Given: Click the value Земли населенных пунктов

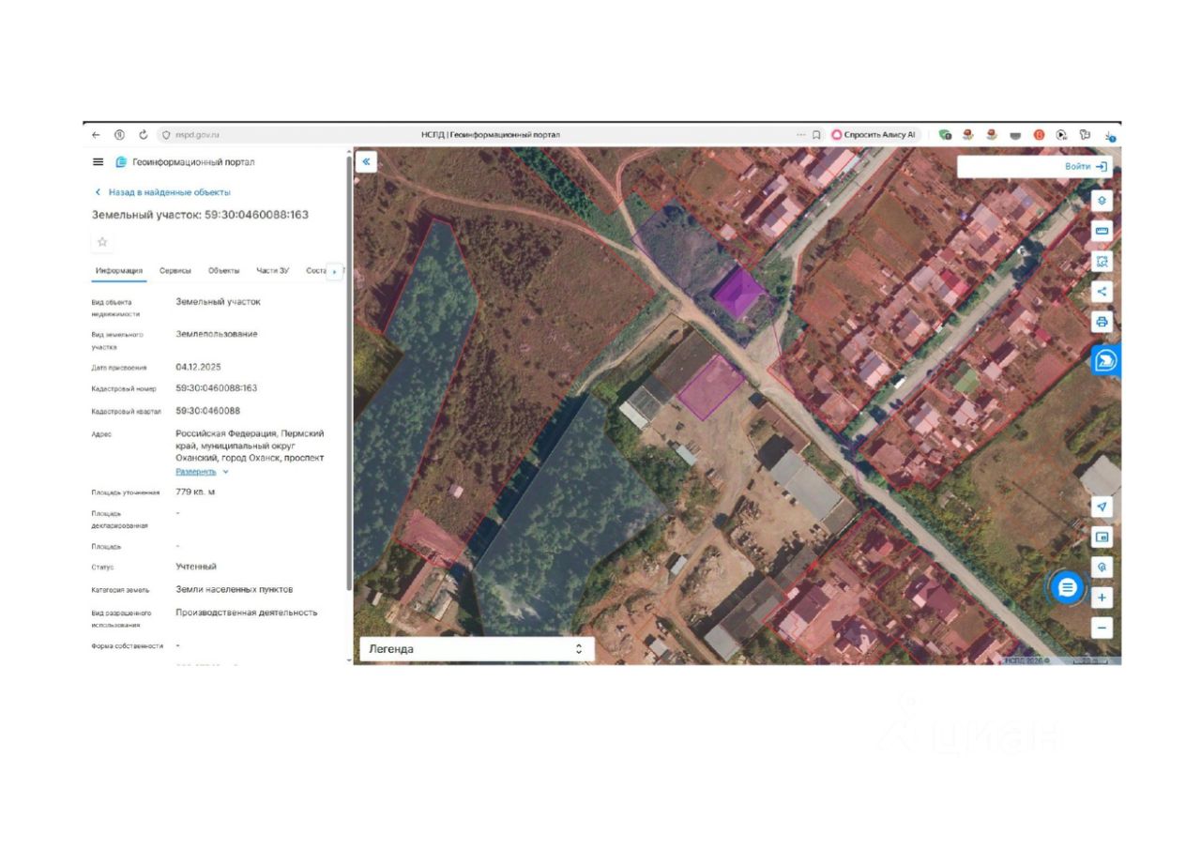Looking at the screenshot, I should click(x=235, y=589).
